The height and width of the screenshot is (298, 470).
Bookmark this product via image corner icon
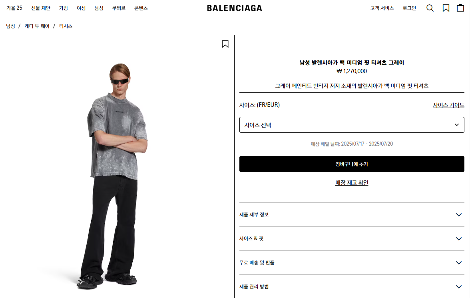(x=225, y=44)
